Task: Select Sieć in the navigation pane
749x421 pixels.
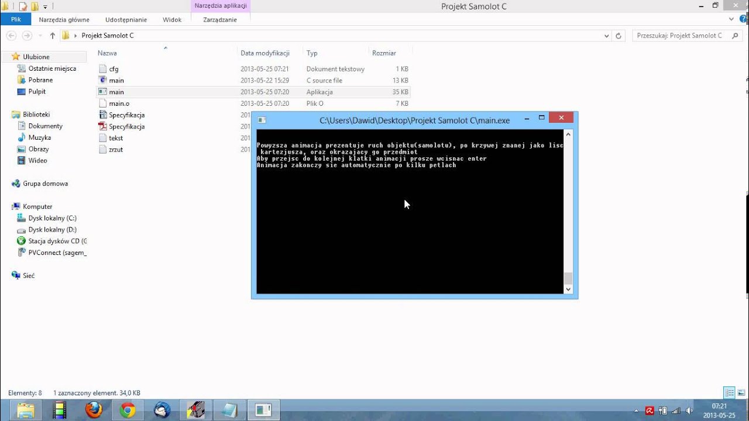Action: tap(29, 275)
